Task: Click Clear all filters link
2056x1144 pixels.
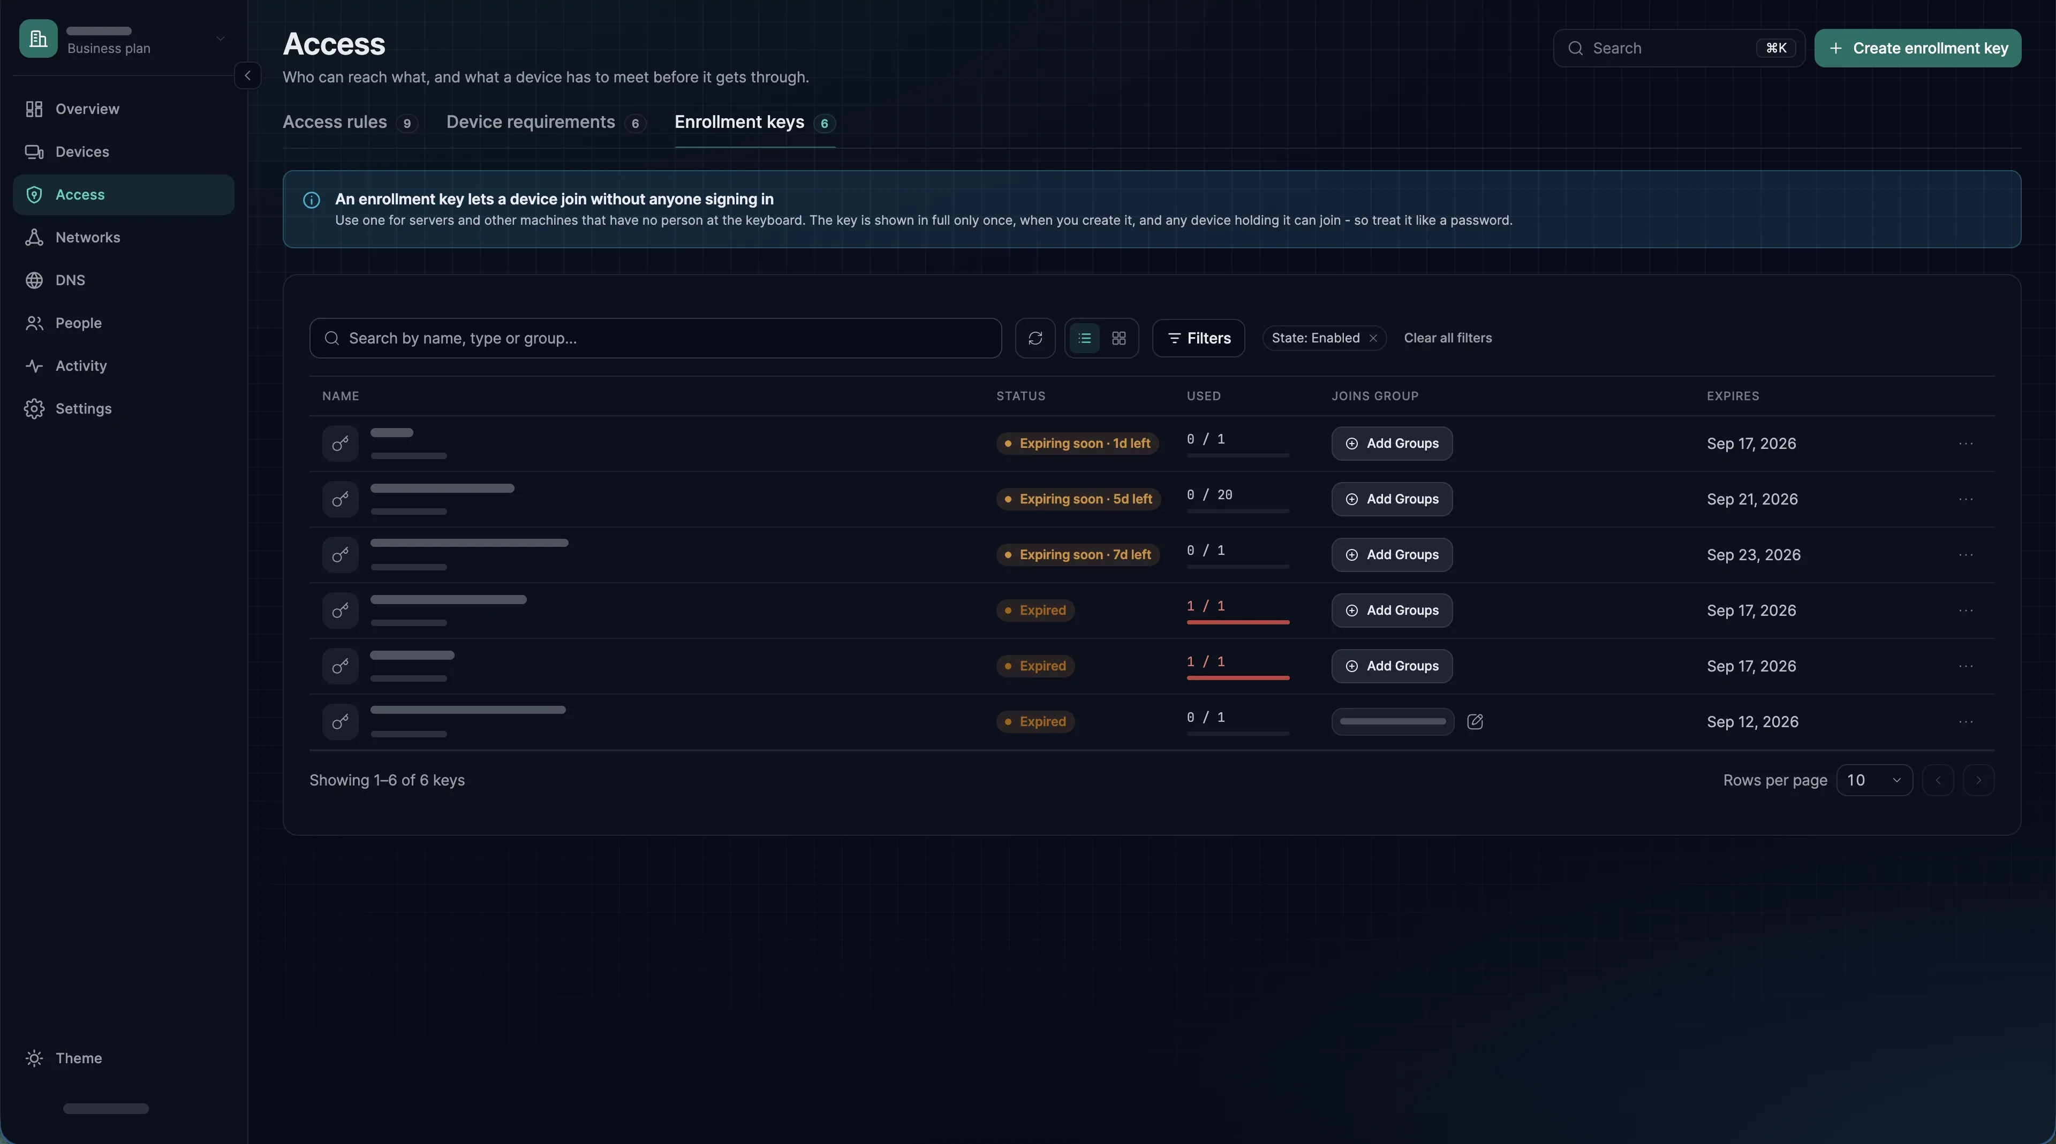Action: [x=1447, y=338]
